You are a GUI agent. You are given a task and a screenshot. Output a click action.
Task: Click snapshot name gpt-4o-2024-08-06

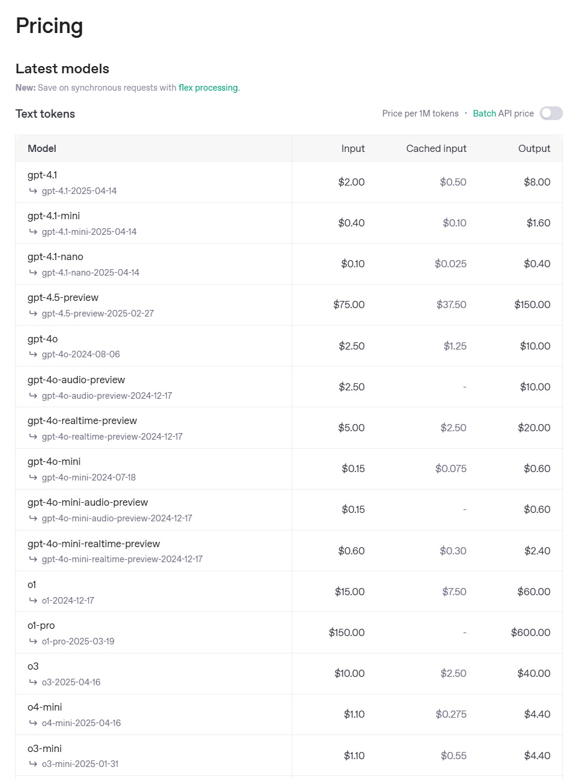pyautogui.click(x=81, y=354)
